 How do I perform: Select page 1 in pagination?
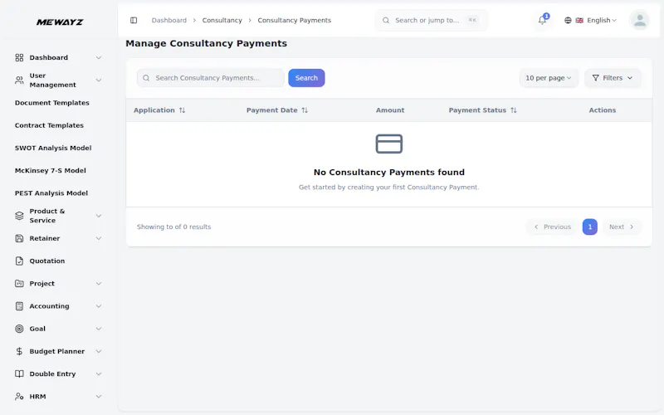[x=589, y=227]
